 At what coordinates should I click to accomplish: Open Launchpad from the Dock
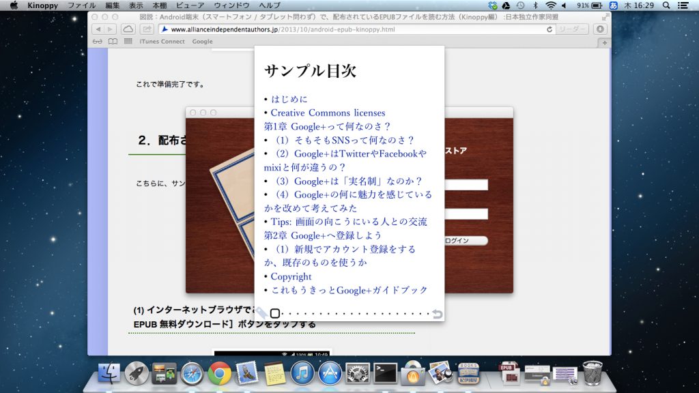click(137, 373)
